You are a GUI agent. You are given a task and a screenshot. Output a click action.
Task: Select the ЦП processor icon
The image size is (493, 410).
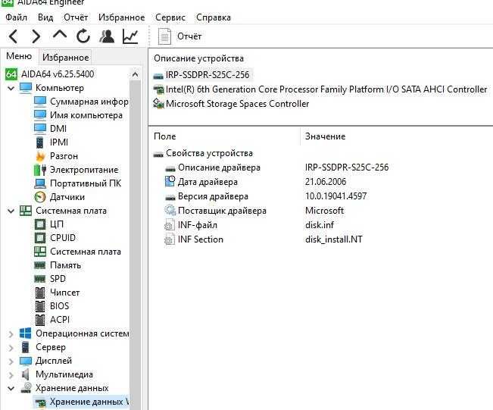point(40,224)
